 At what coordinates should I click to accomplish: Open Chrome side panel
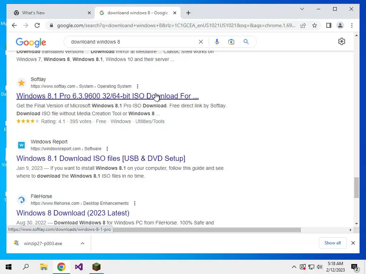329,25
